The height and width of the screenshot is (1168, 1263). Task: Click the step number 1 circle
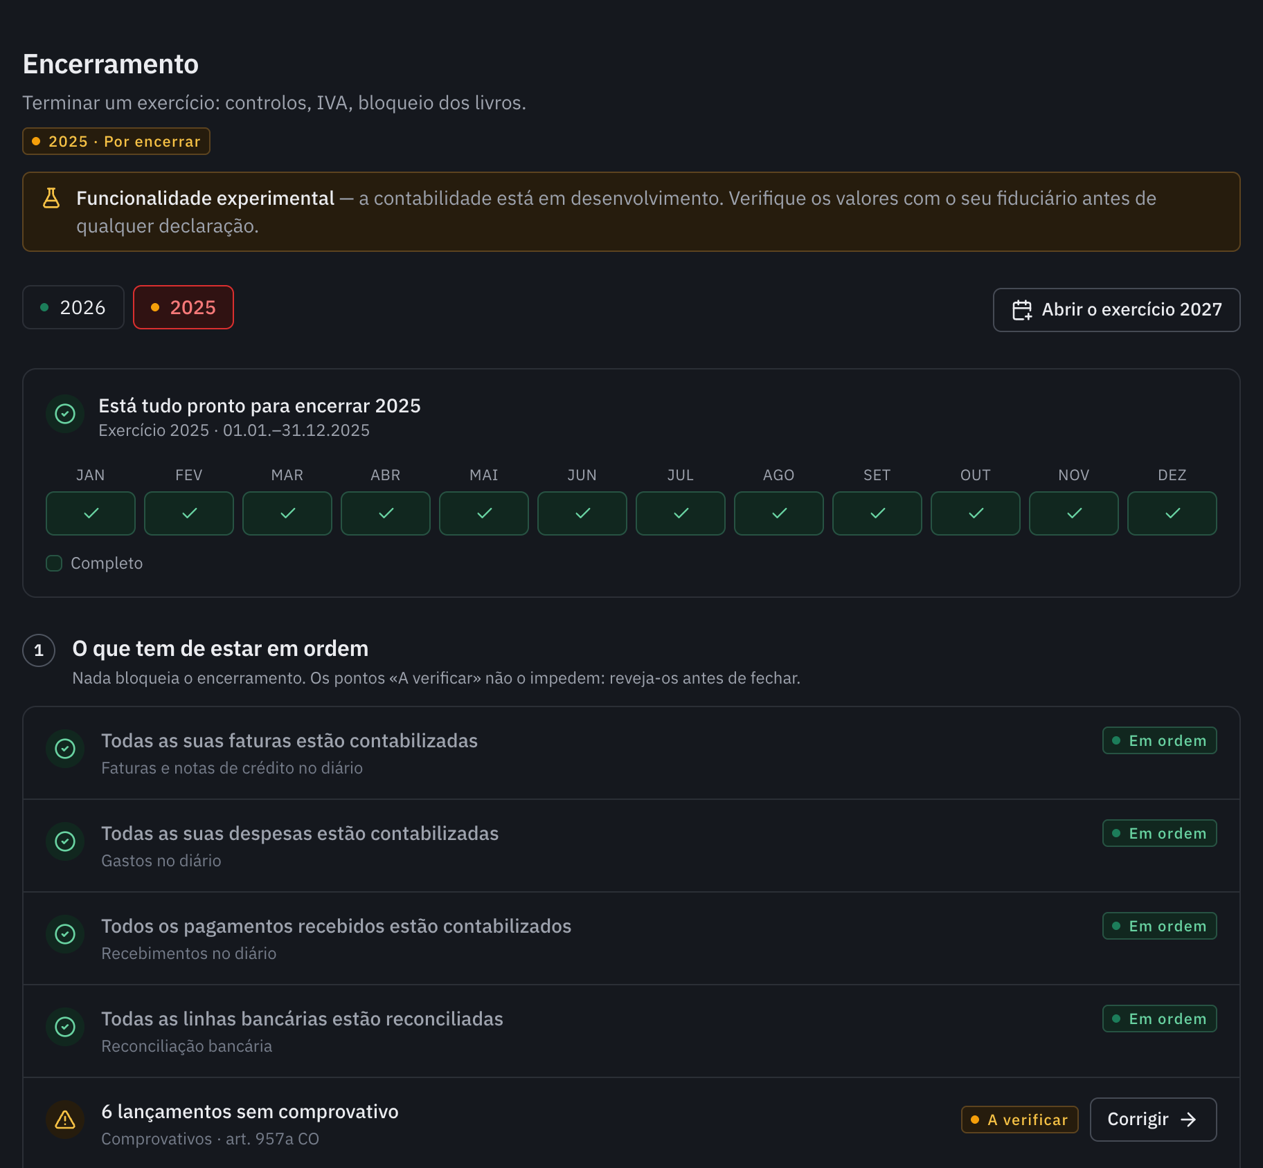point(39,650)
